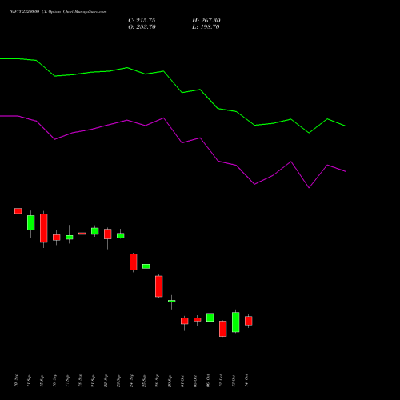Click the "10 Sep" date axis label
Image resolution: width=400 pixels, height=400 pixels.
[x=16, y=380]
